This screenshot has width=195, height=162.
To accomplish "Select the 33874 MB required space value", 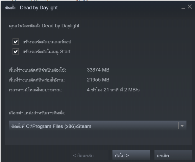I will tap(98, 70).
